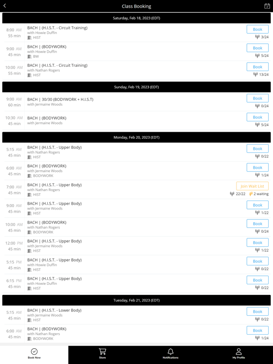The width and height of the screenshot is (273, 364).
Task: Book Monday 5:15 AM Upper Body class
Action: point(257,148)
